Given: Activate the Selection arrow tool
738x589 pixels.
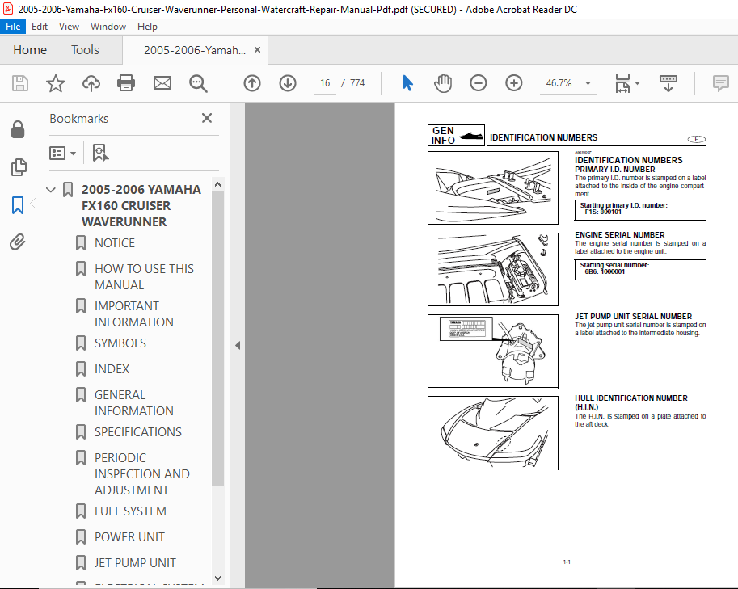Looking at the screenshot, I should 407,83.
